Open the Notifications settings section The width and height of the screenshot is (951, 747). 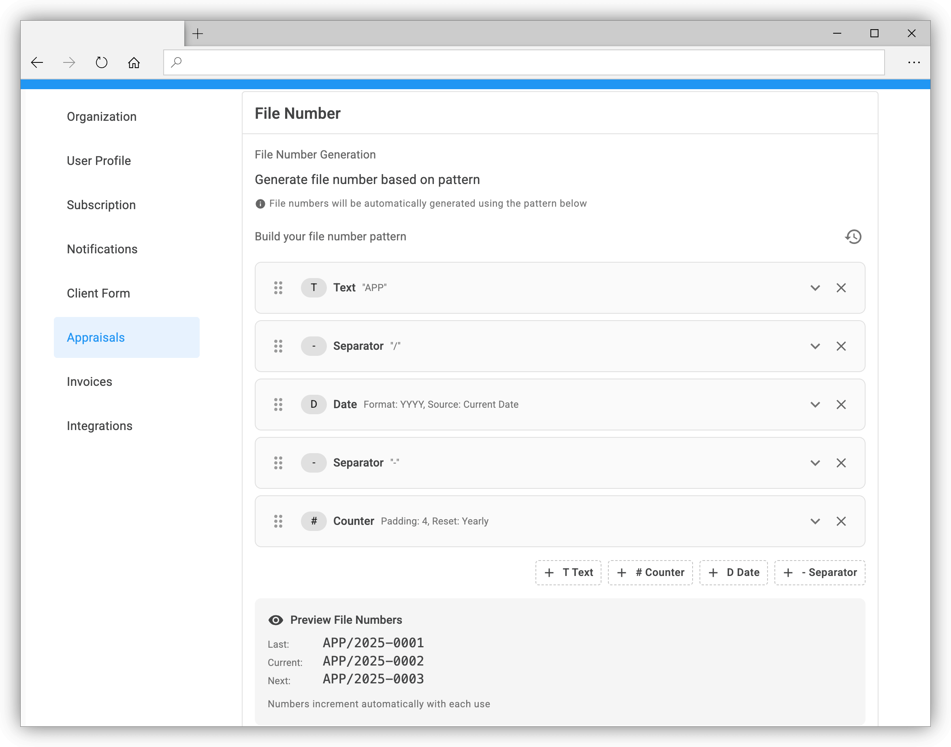102,249
